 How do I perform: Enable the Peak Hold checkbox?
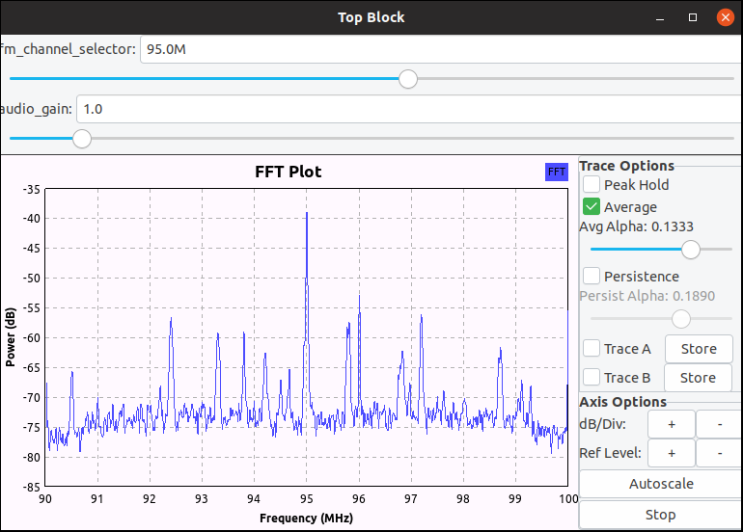coord(592,185)
